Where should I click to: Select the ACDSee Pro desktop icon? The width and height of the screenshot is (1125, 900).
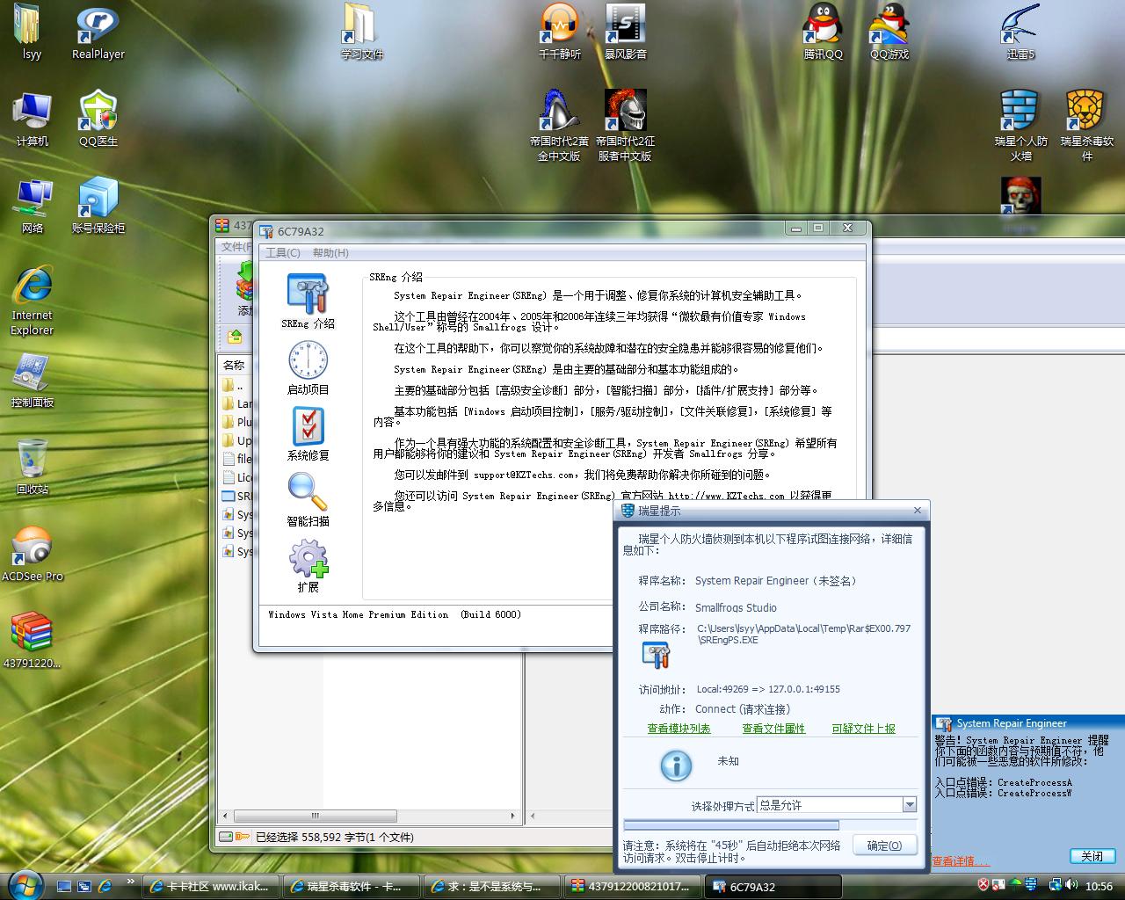point(33,555)
